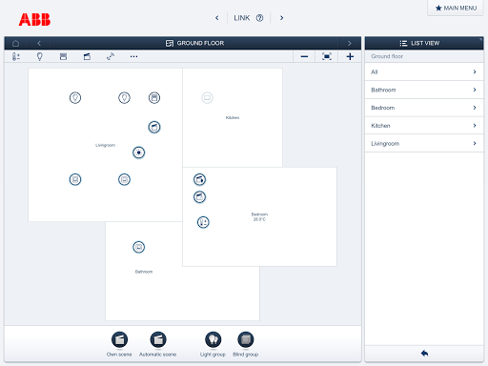Open help question mark next to LINK
The height and width of the screenshot is (366, 488).
259,18
